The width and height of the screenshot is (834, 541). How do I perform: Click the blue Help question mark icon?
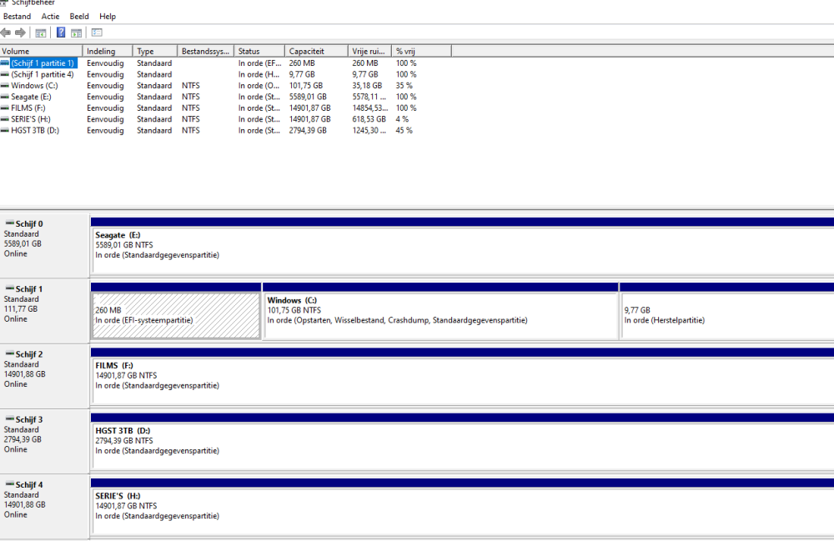click(61, 33)
